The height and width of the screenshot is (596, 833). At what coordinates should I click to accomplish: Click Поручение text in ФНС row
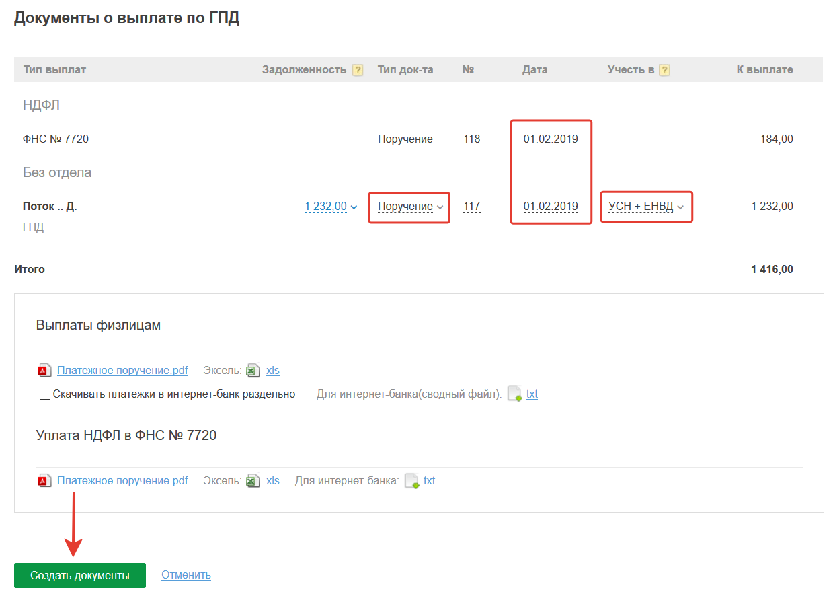coord(405,139)
